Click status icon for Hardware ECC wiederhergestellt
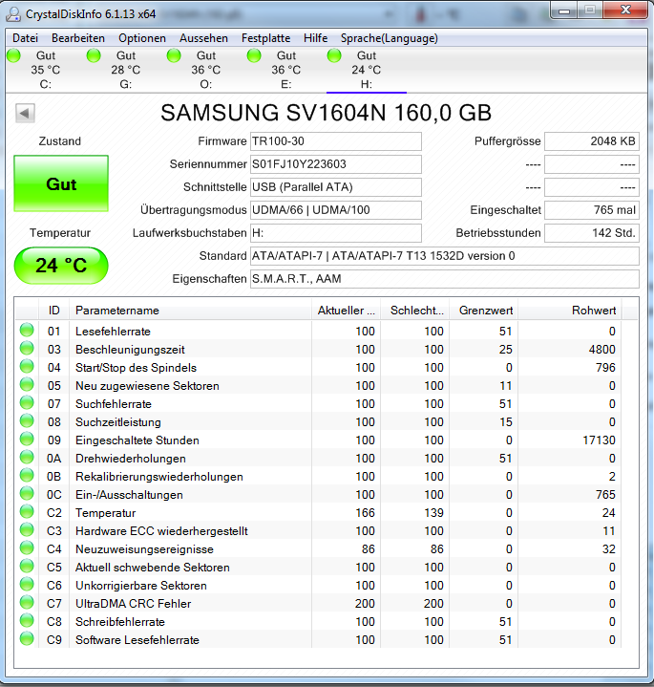This screenshot has height=687, width=654. coord(27,529)
